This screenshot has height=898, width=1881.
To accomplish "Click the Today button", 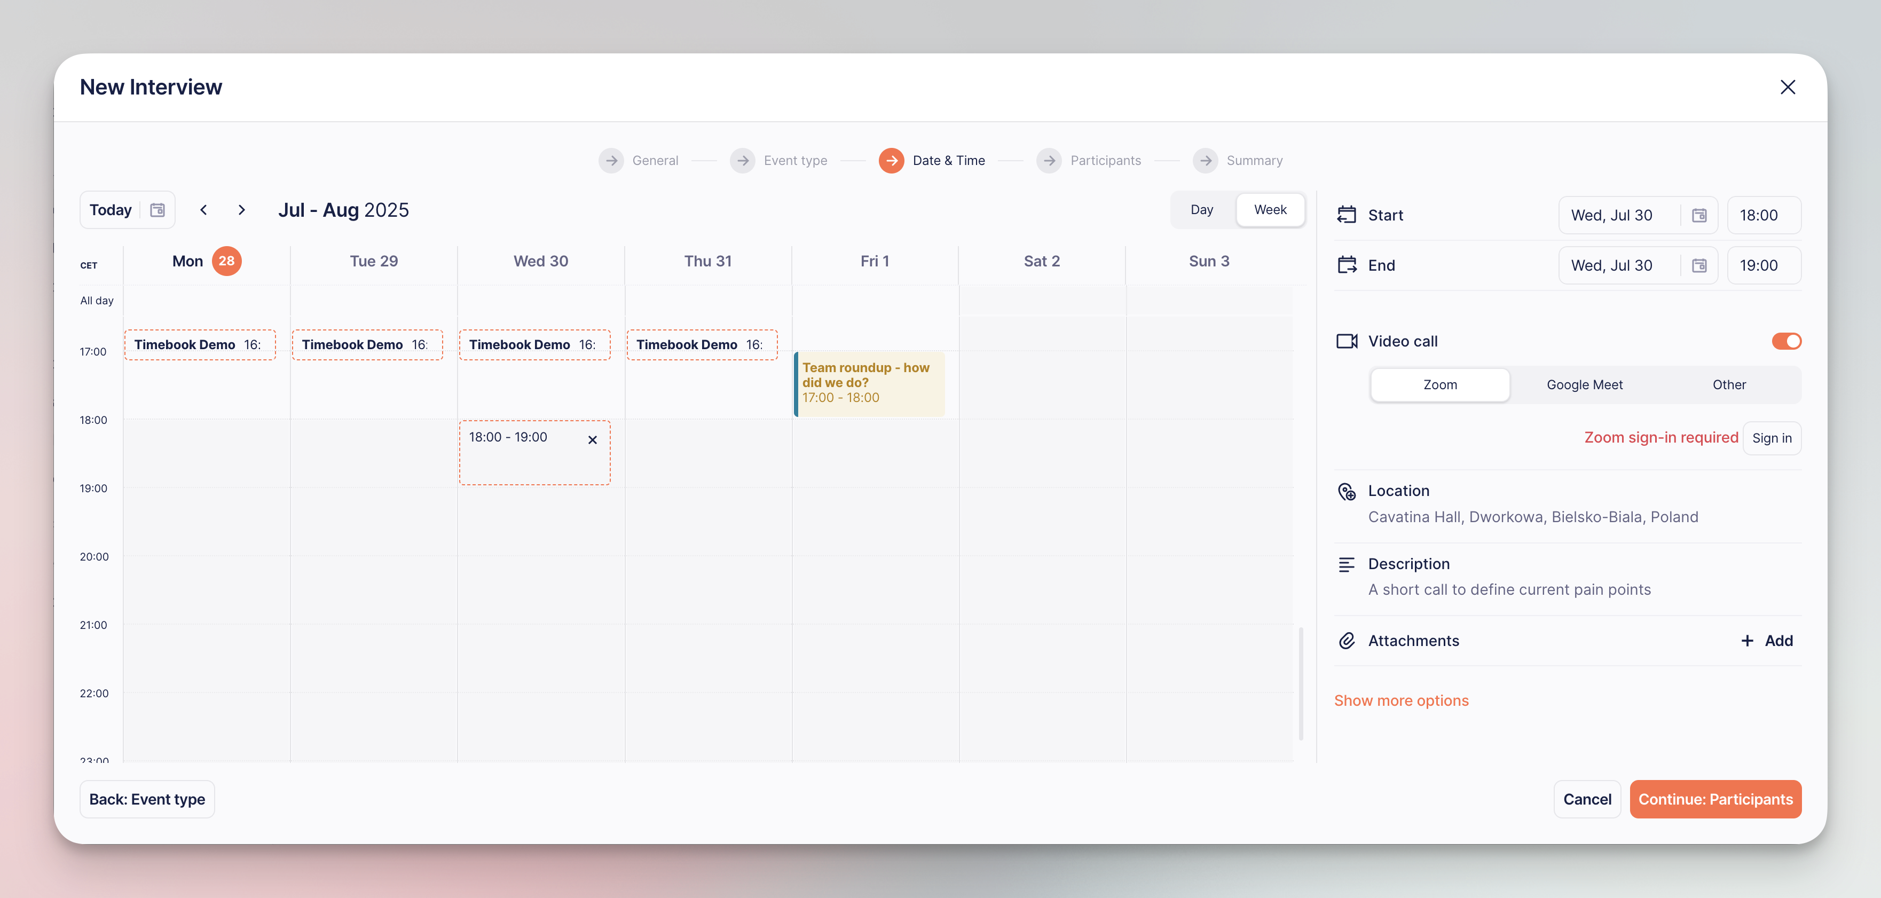I will 111,210.
